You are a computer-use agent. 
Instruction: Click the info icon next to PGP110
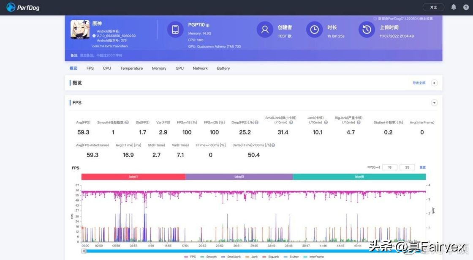click(208, 25)
